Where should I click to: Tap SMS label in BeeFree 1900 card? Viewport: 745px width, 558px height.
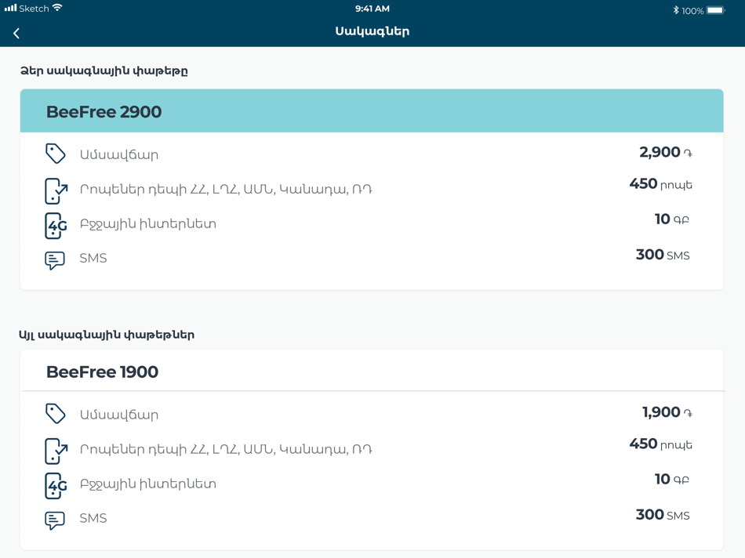[93, 518]
